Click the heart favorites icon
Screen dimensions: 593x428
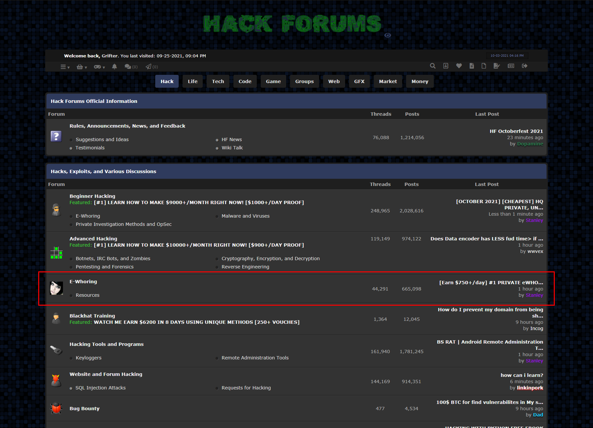(x=459, y=66)
